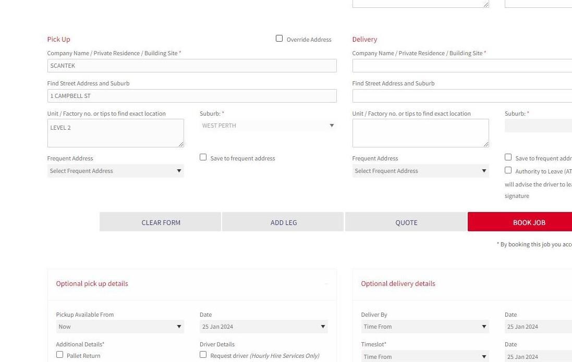The image size is (572, 362).
Task: Click the delivery company name field
Action: 462,66
